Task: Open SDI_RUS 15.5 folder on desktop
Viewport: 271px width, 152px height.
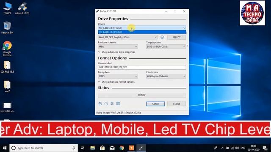Action: coord(7,67)
